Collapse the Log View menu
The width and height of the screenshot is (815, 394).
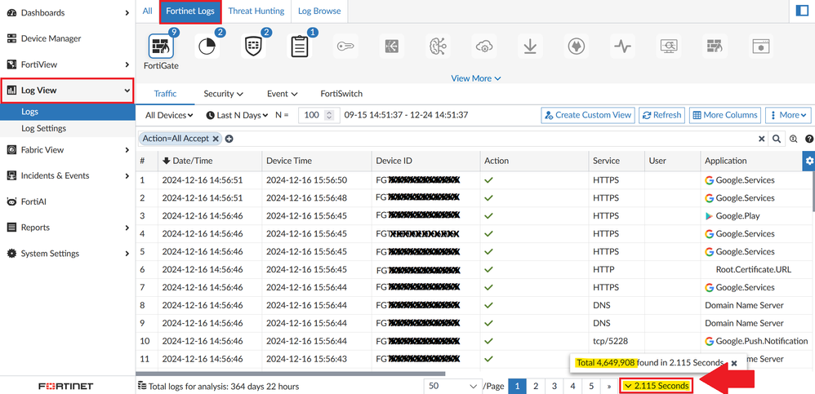(x=68, y=91)
